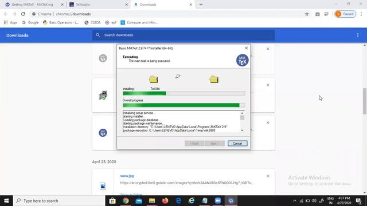The image size is (367, 206).
Task: Open Downloads page more-actions menu
Action: tap(358, 35)
